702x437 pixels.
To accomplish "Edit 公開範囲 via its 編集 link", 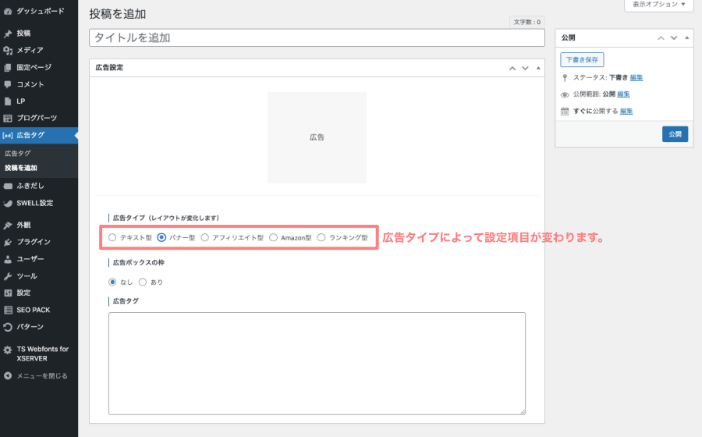I will pos(623,94).
